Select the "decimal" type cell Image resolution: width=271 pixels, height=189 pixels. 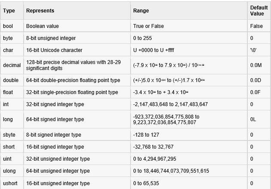coord(12,65)
